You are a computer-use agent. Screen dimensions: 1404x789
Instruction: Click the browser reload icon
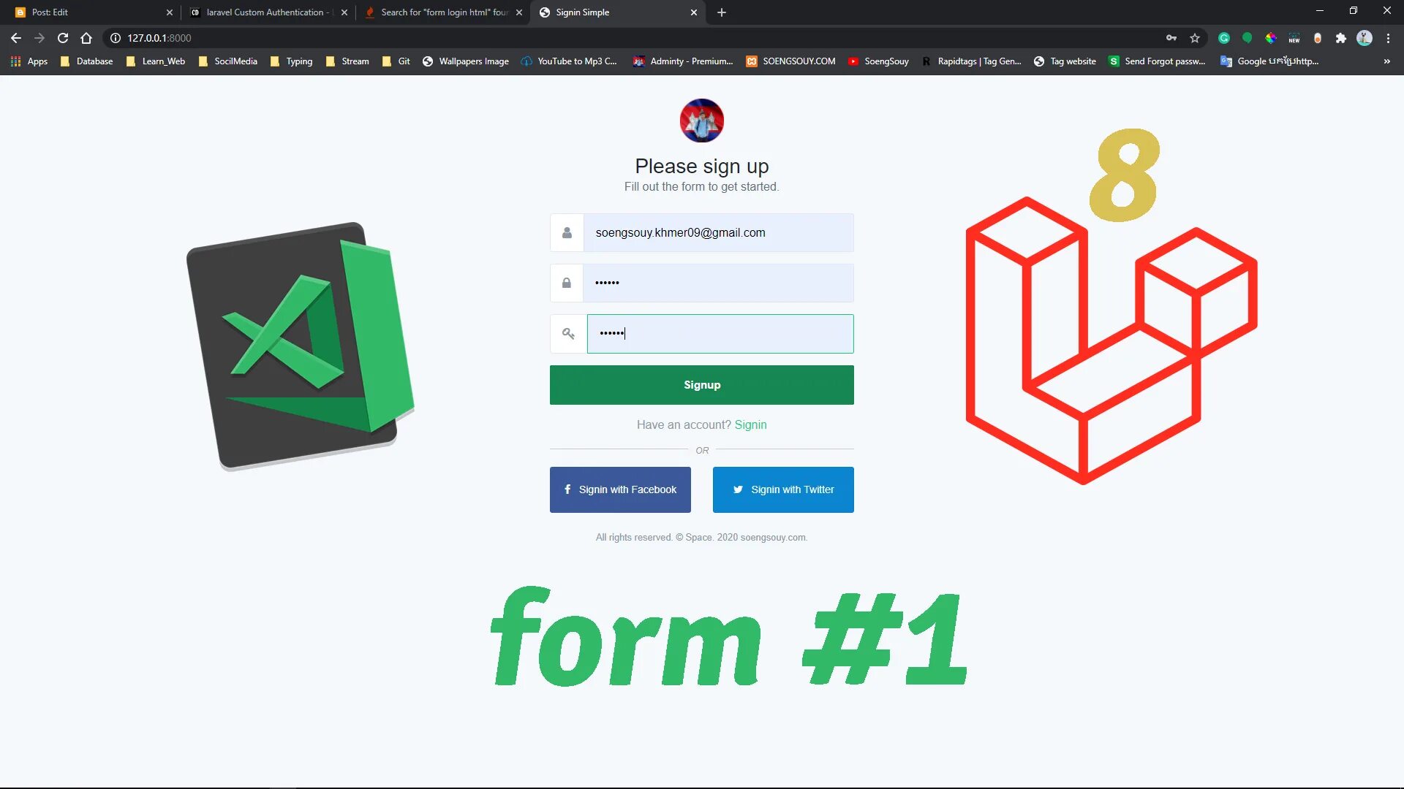63,38
